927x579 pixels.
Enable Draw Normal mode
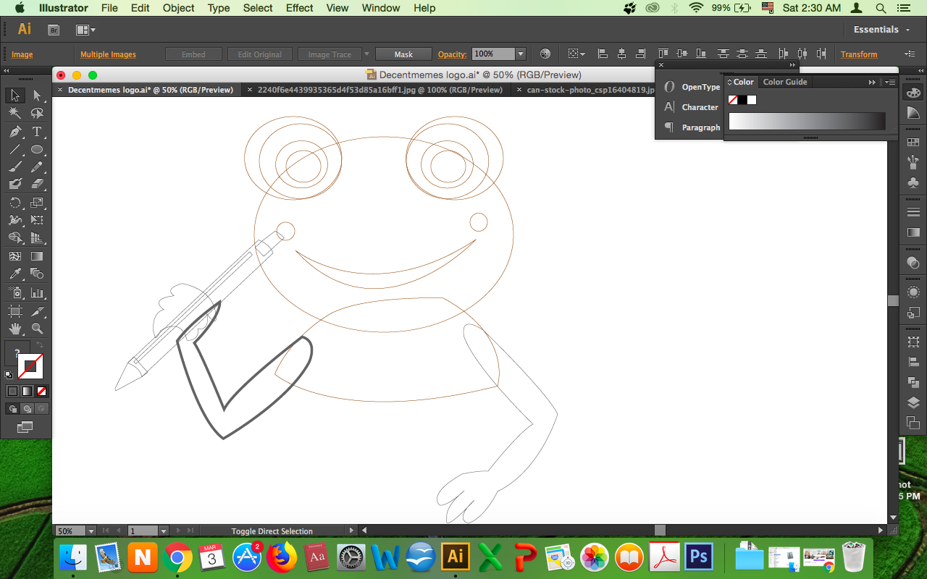pyautogui.click(x=12, y=408)
